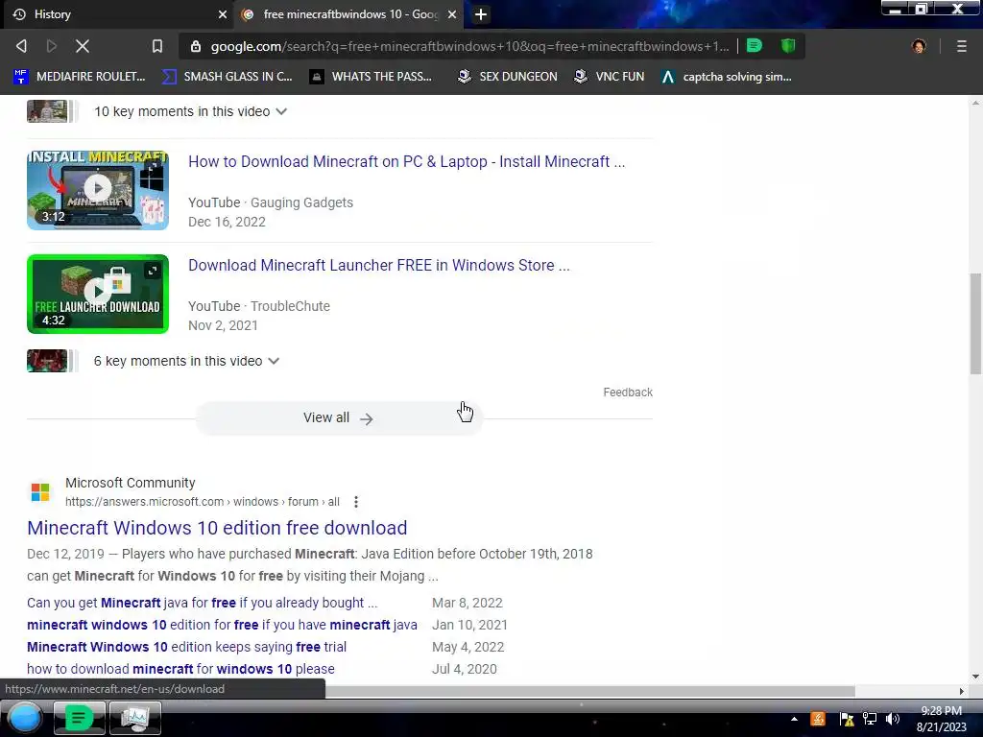Open the three-dot menu for Microsoft Community result
Image resolution: width=983 pixels, height=737 pixels.
(356, 502)
